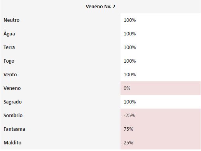This screenshot has height=151, width=201.
Task: Click the Vento 100% value cell
Action: pyautogui.click(x=161, y=75)
